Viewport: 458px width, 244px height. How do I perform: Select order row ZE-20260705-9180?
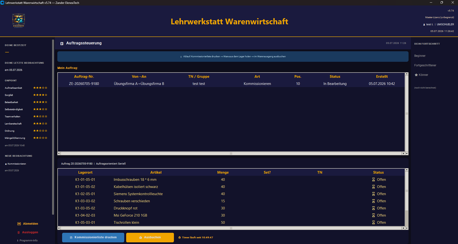[231, 84]
